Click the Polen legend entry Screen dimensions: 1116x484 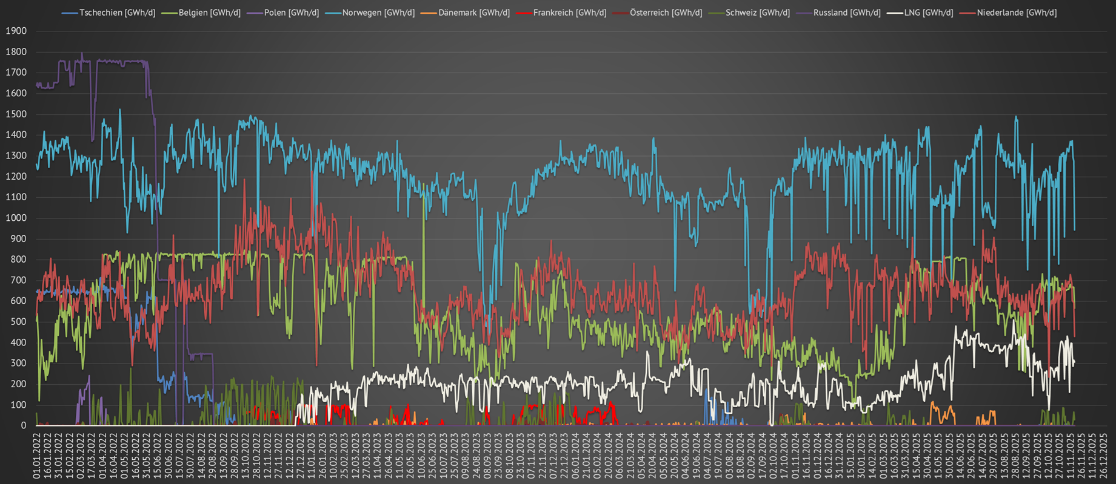pos(291,13)
